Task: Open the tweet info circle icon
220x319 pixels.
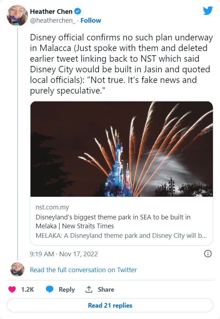Action: pos(208,254)
